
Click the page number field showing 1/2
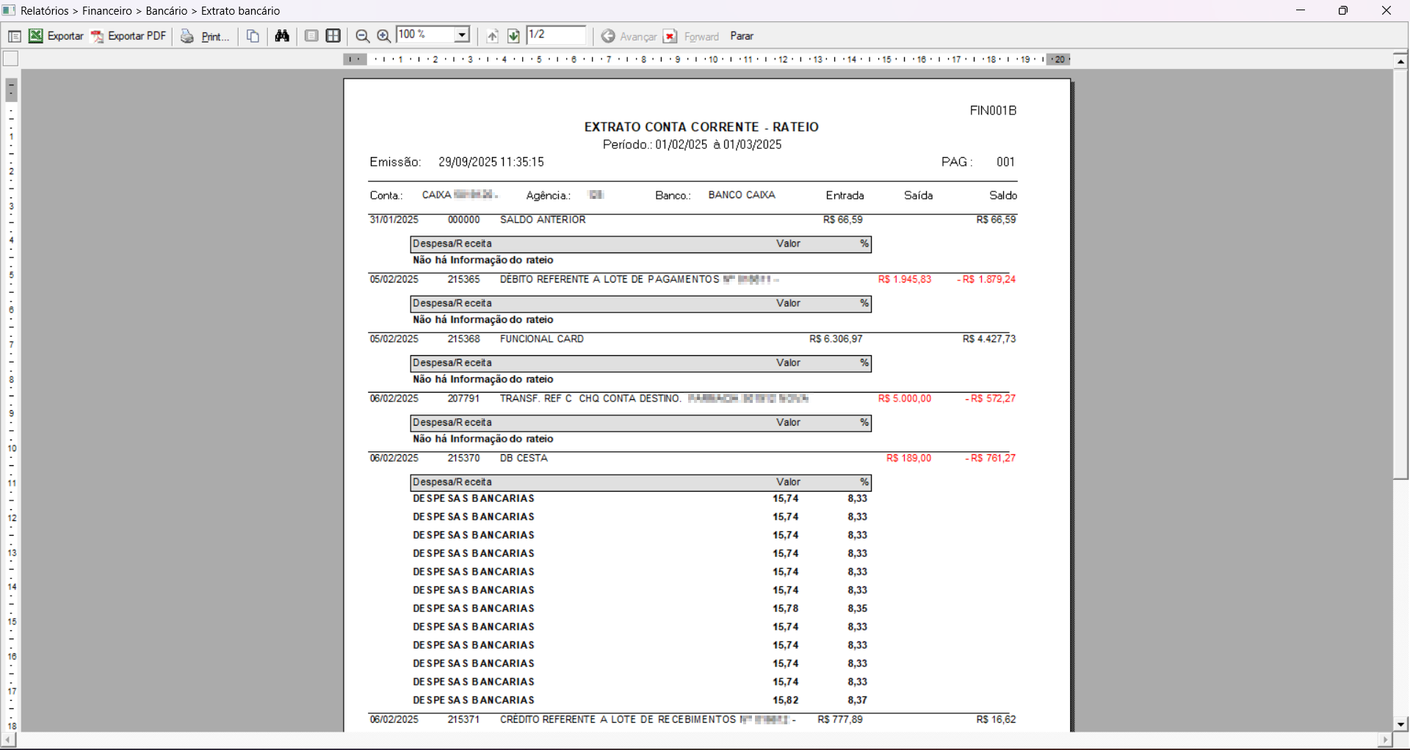point(557,35)
